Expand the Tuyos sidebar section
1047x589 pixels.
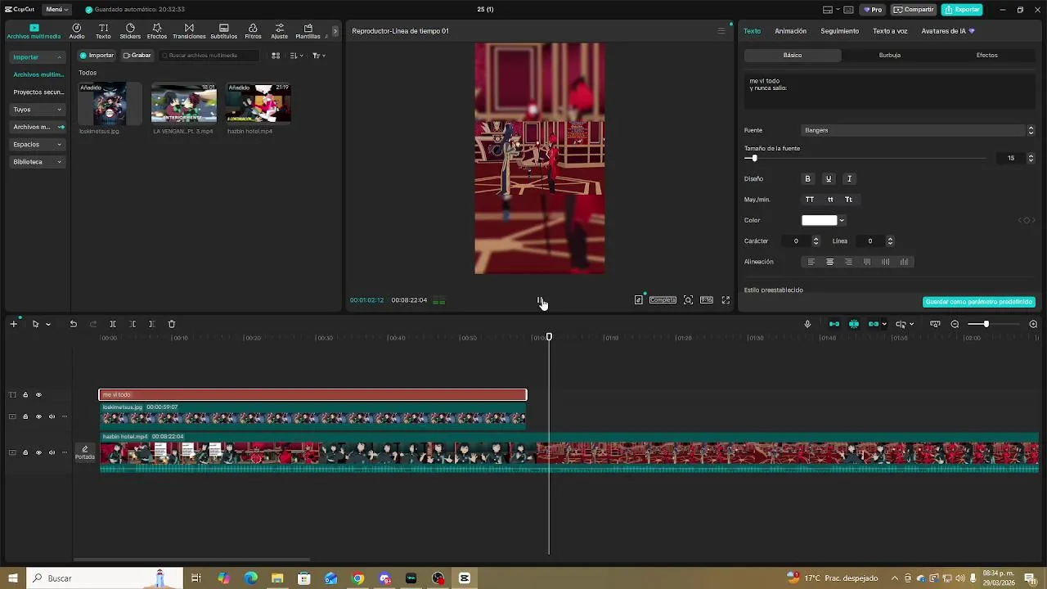click(x=38, y=110)
